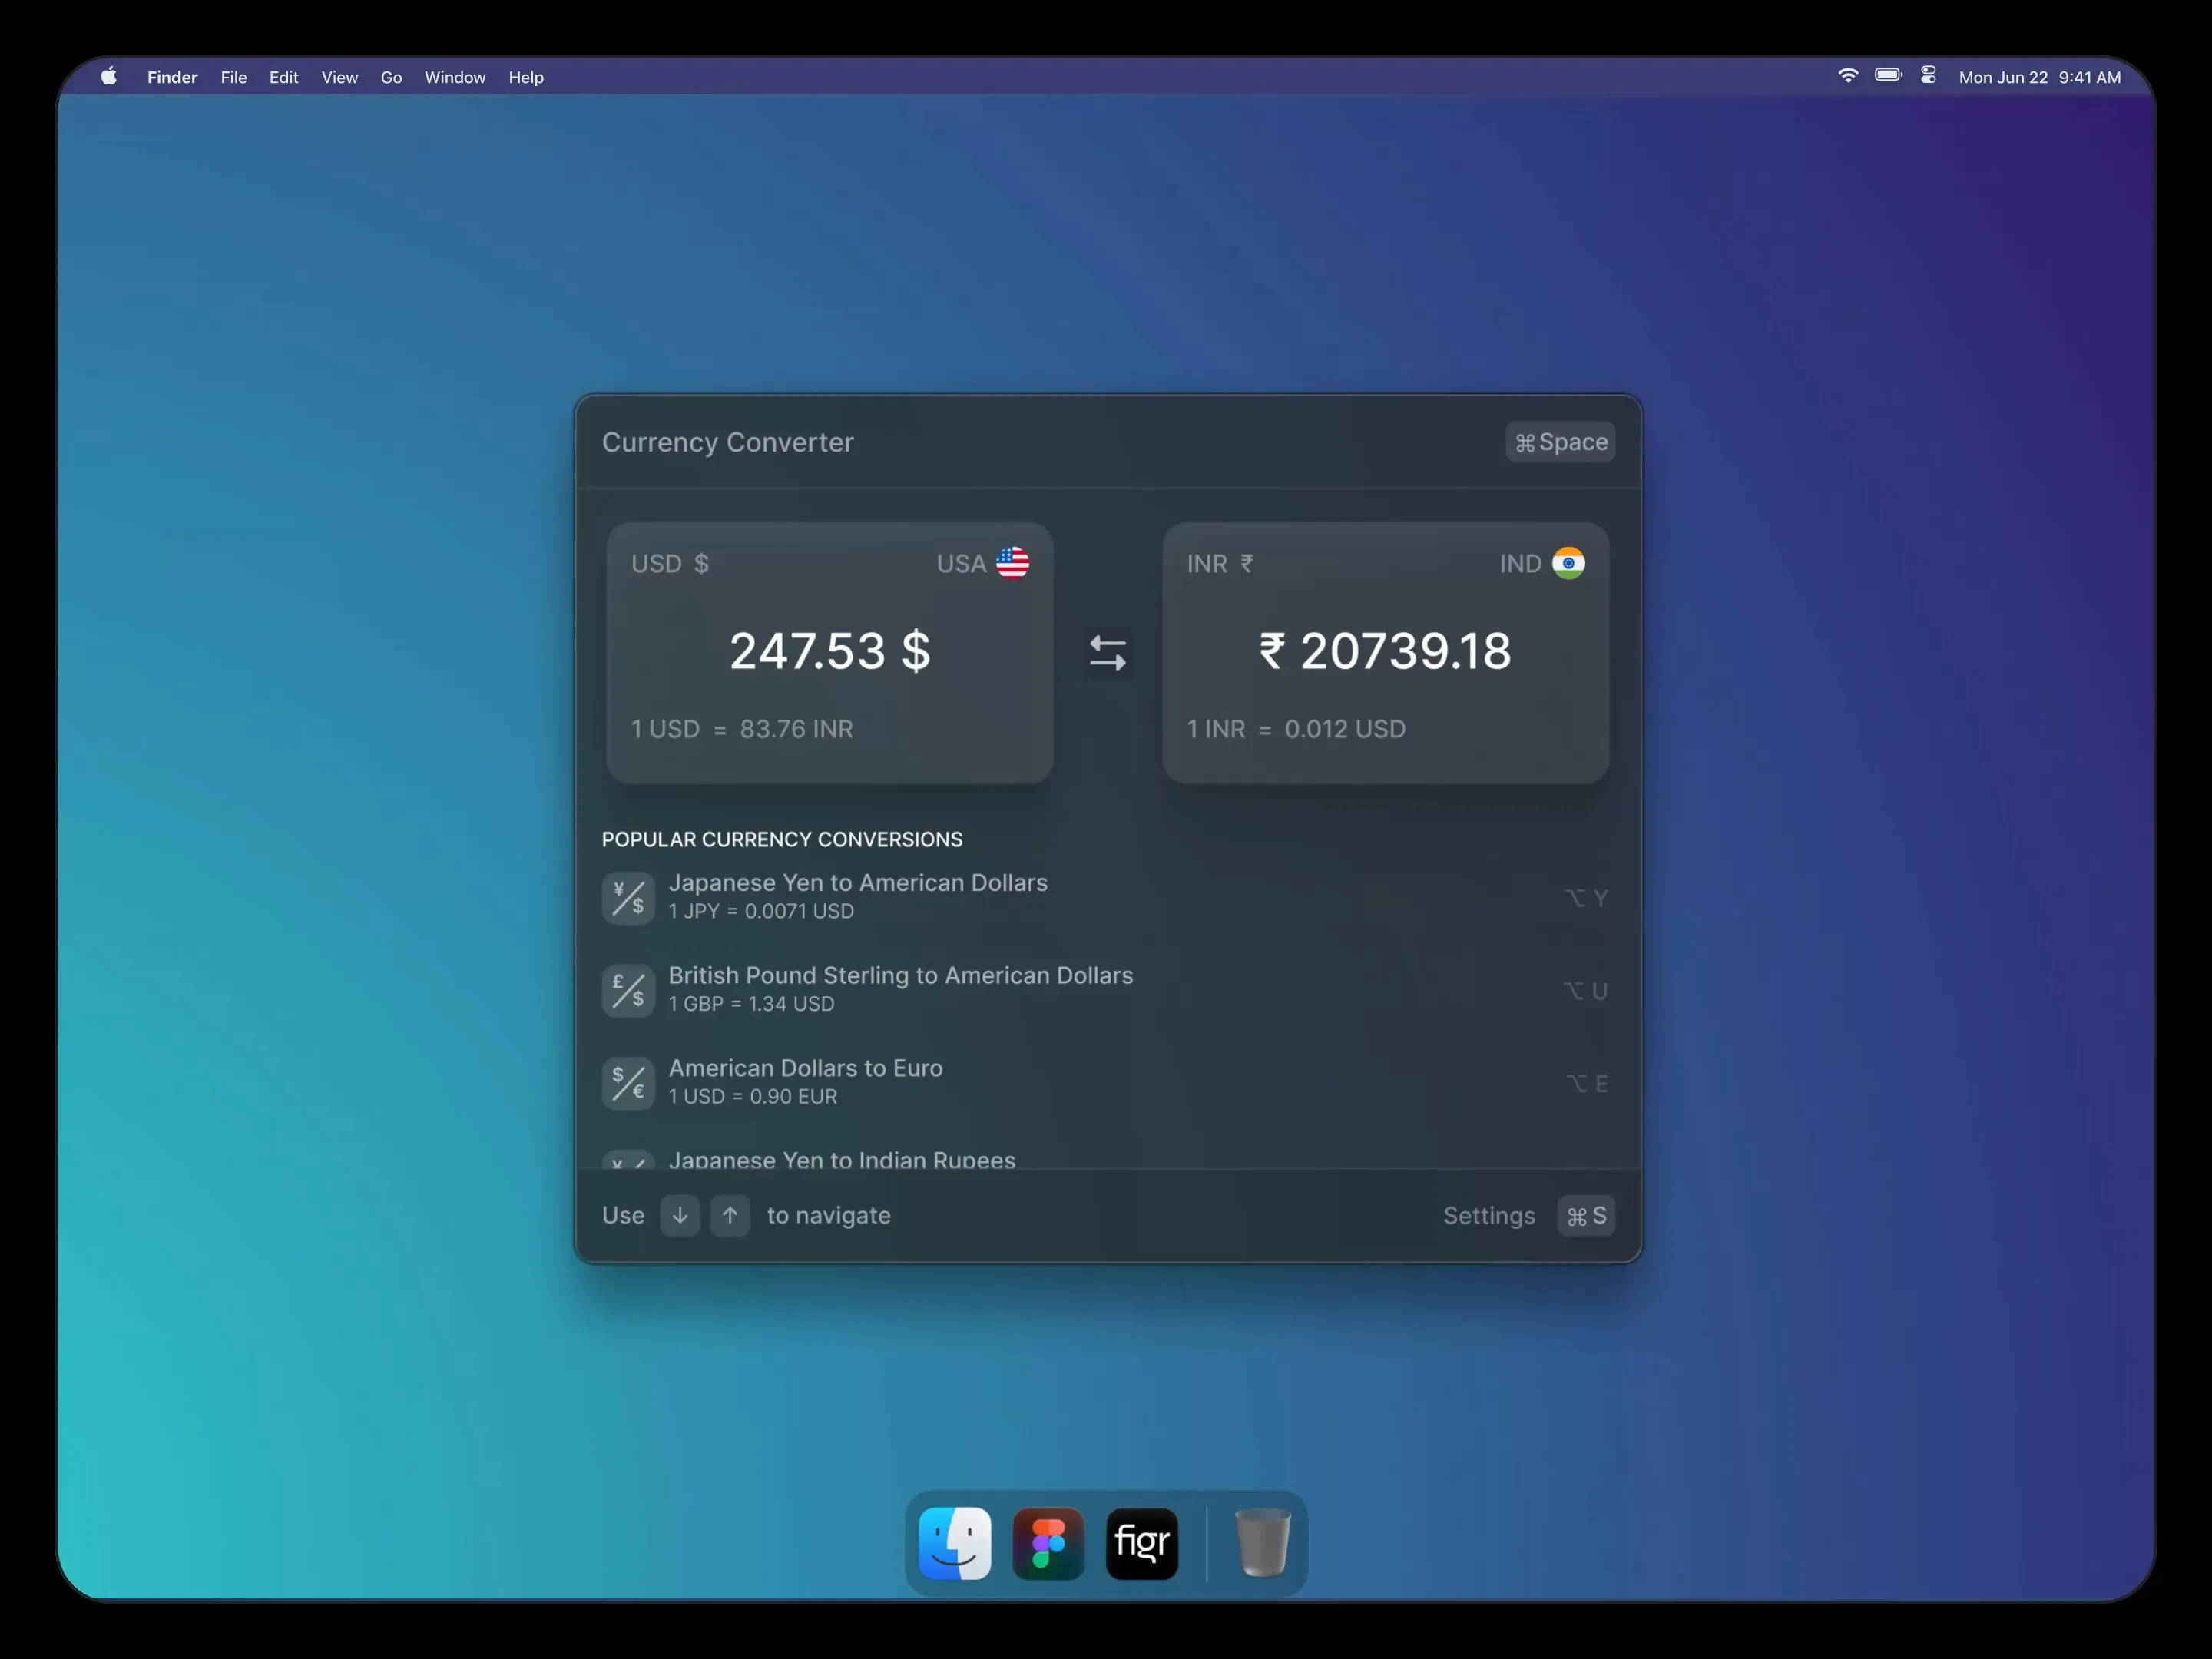The width and height of the screenshot is (2212, 1659).
Task: Click the Dollar to Euro conversion icon
Action: (x=628, y=1083)
